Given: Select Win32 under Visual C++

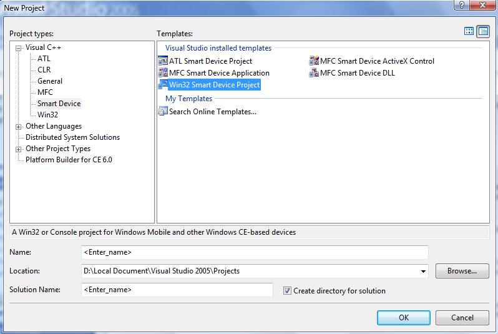Looking at the screenshot, I should [x=47, y=115].
